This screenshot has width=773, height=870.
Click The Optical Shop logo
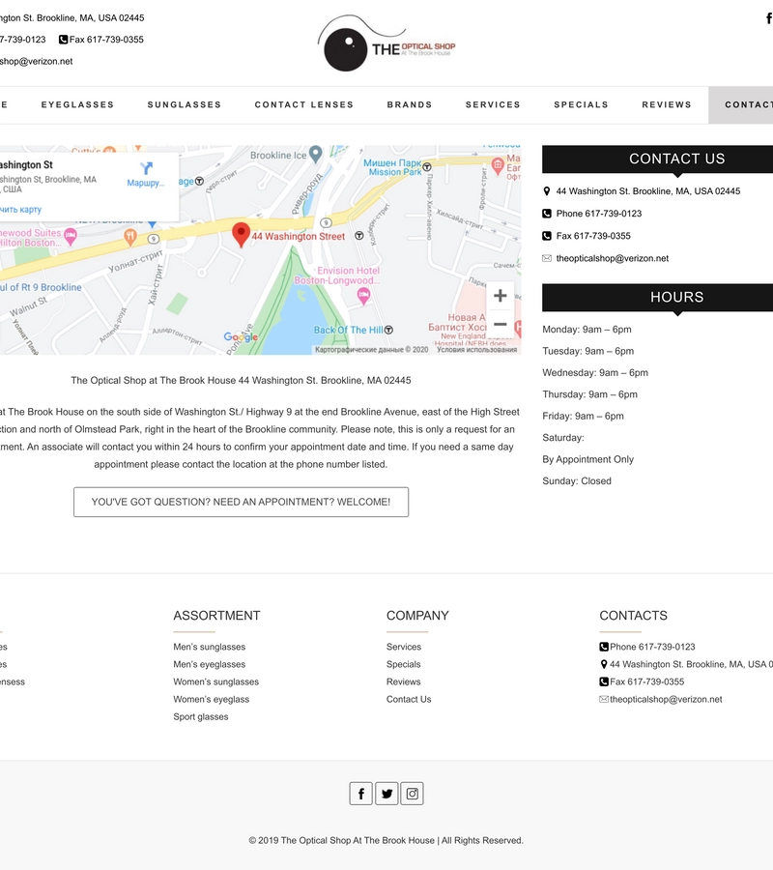[x=386, y=44]
